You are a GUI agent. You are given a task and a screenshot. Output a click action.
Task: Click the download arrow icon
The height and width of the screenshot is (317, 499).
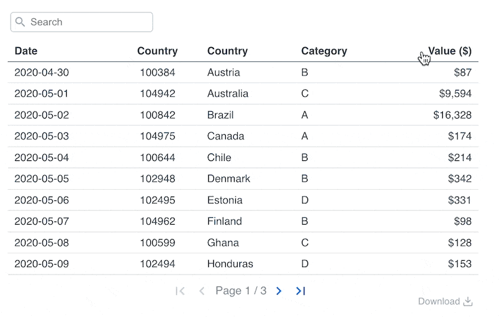pos(468,302)
